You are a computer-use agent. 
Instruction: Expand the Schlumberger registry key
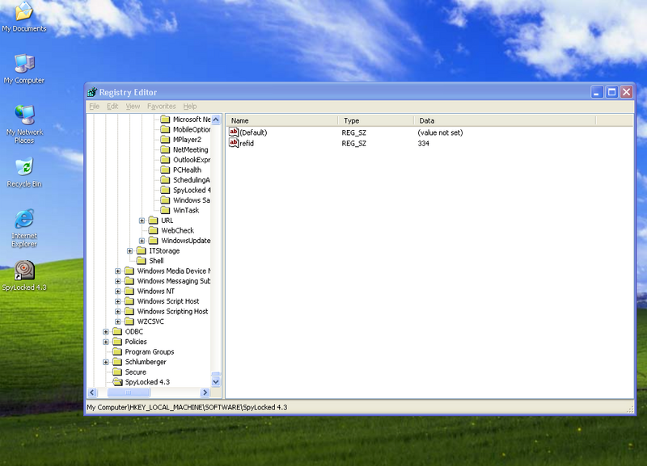pos(106,362)
